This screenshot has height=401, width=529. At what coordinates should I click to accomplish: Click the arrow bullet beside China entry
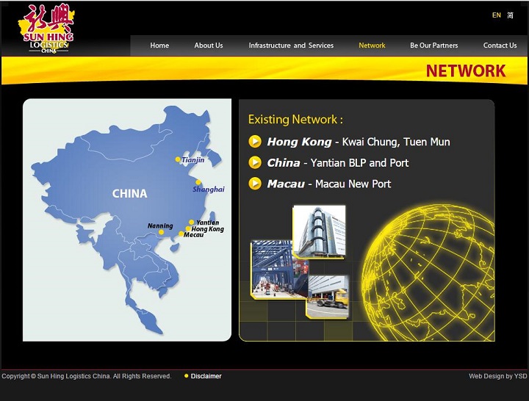(255, 162)
